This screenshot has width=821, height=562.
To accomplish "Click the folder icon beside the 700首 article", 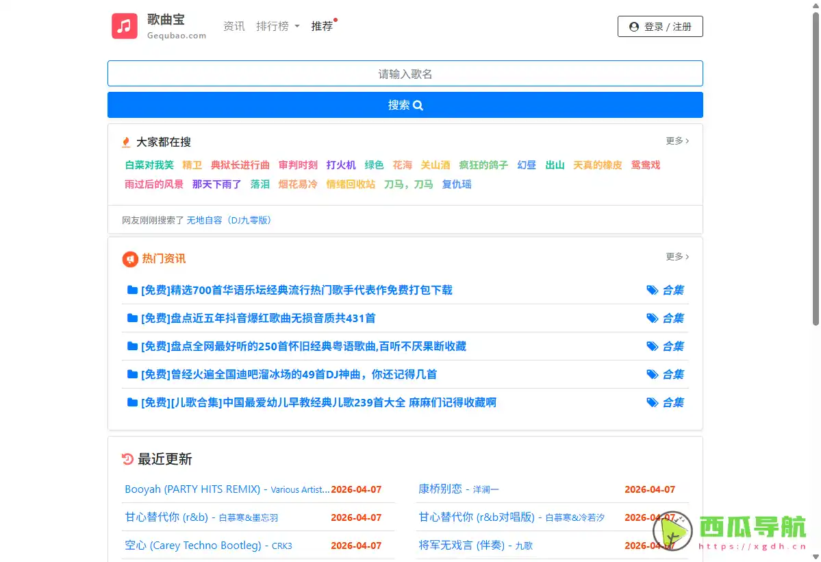I will pos(131,290).
